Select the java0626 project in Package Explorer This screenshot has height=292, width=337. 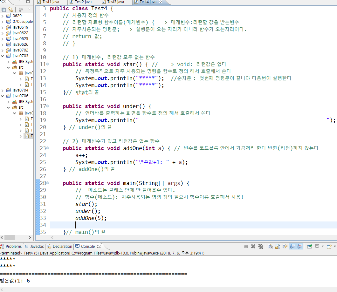(20, 44)
